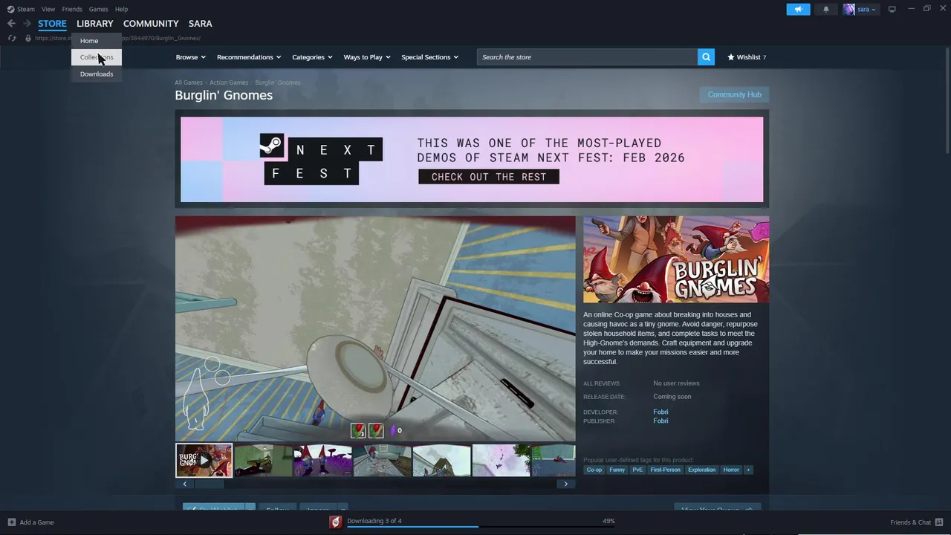The height and width of the screenshot is (535, 951).
Task: Click the PvE tag
Action: click(x=637, y=470)
